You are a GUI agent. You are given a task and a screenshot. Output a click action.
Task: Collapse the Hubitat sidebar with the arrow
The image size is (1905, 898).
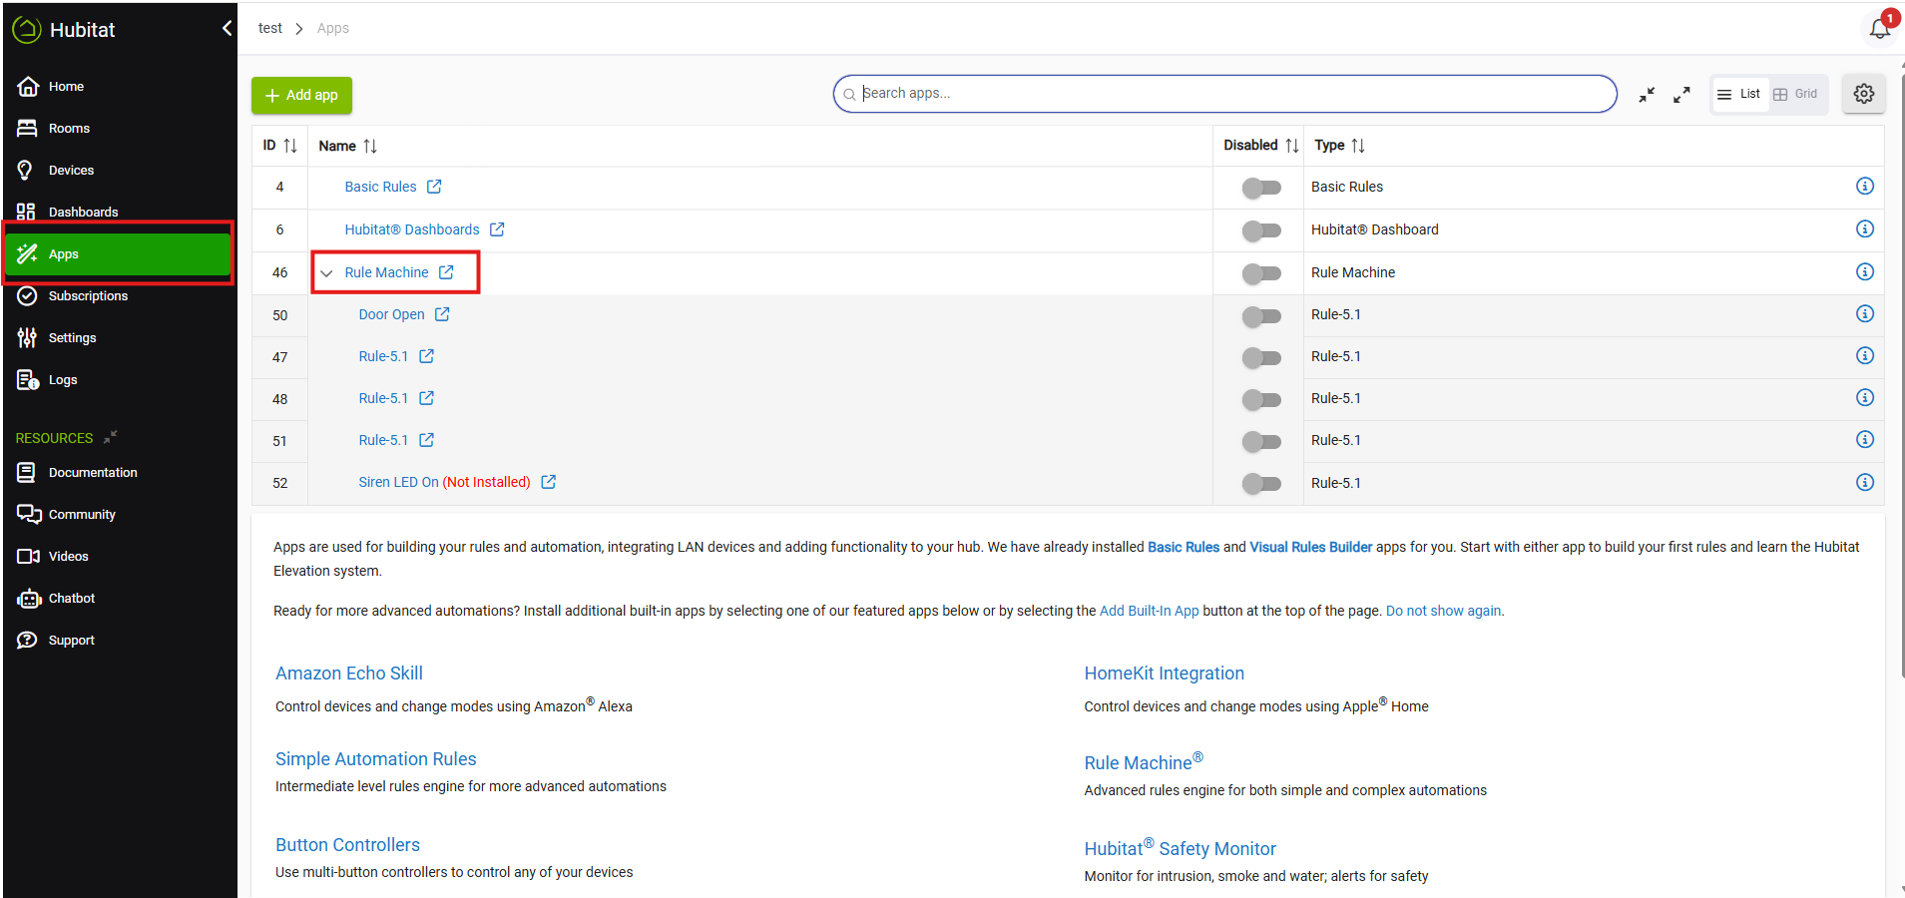click(x=227, y=29)
